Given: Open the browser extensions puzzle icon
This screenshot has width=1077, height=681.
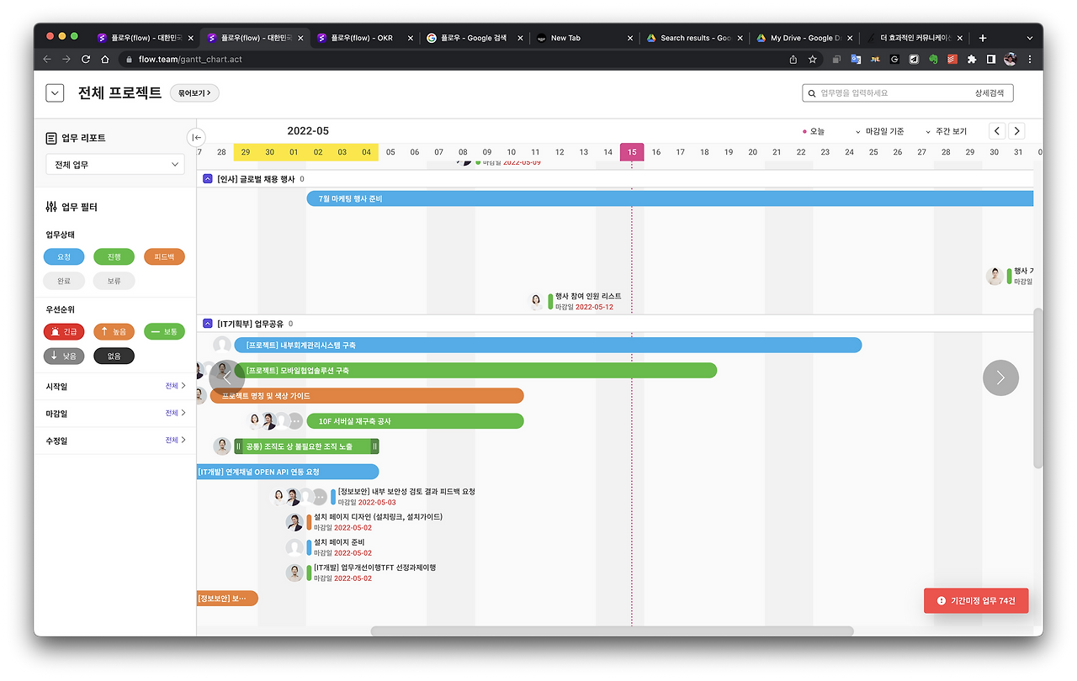Looking at the screenshot, I should click(x=972, y=60).
